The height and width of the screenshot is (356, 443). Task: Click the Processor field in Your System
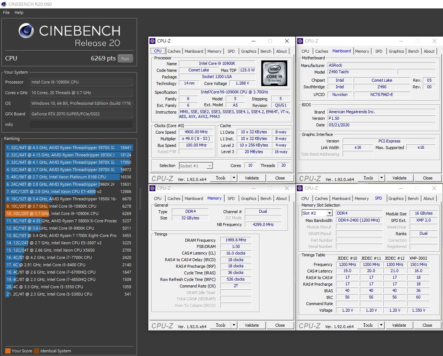81,82
